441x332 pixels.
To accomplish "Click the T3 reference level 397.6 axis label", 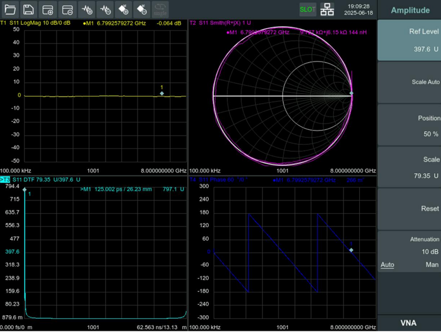I will (12, 251).
